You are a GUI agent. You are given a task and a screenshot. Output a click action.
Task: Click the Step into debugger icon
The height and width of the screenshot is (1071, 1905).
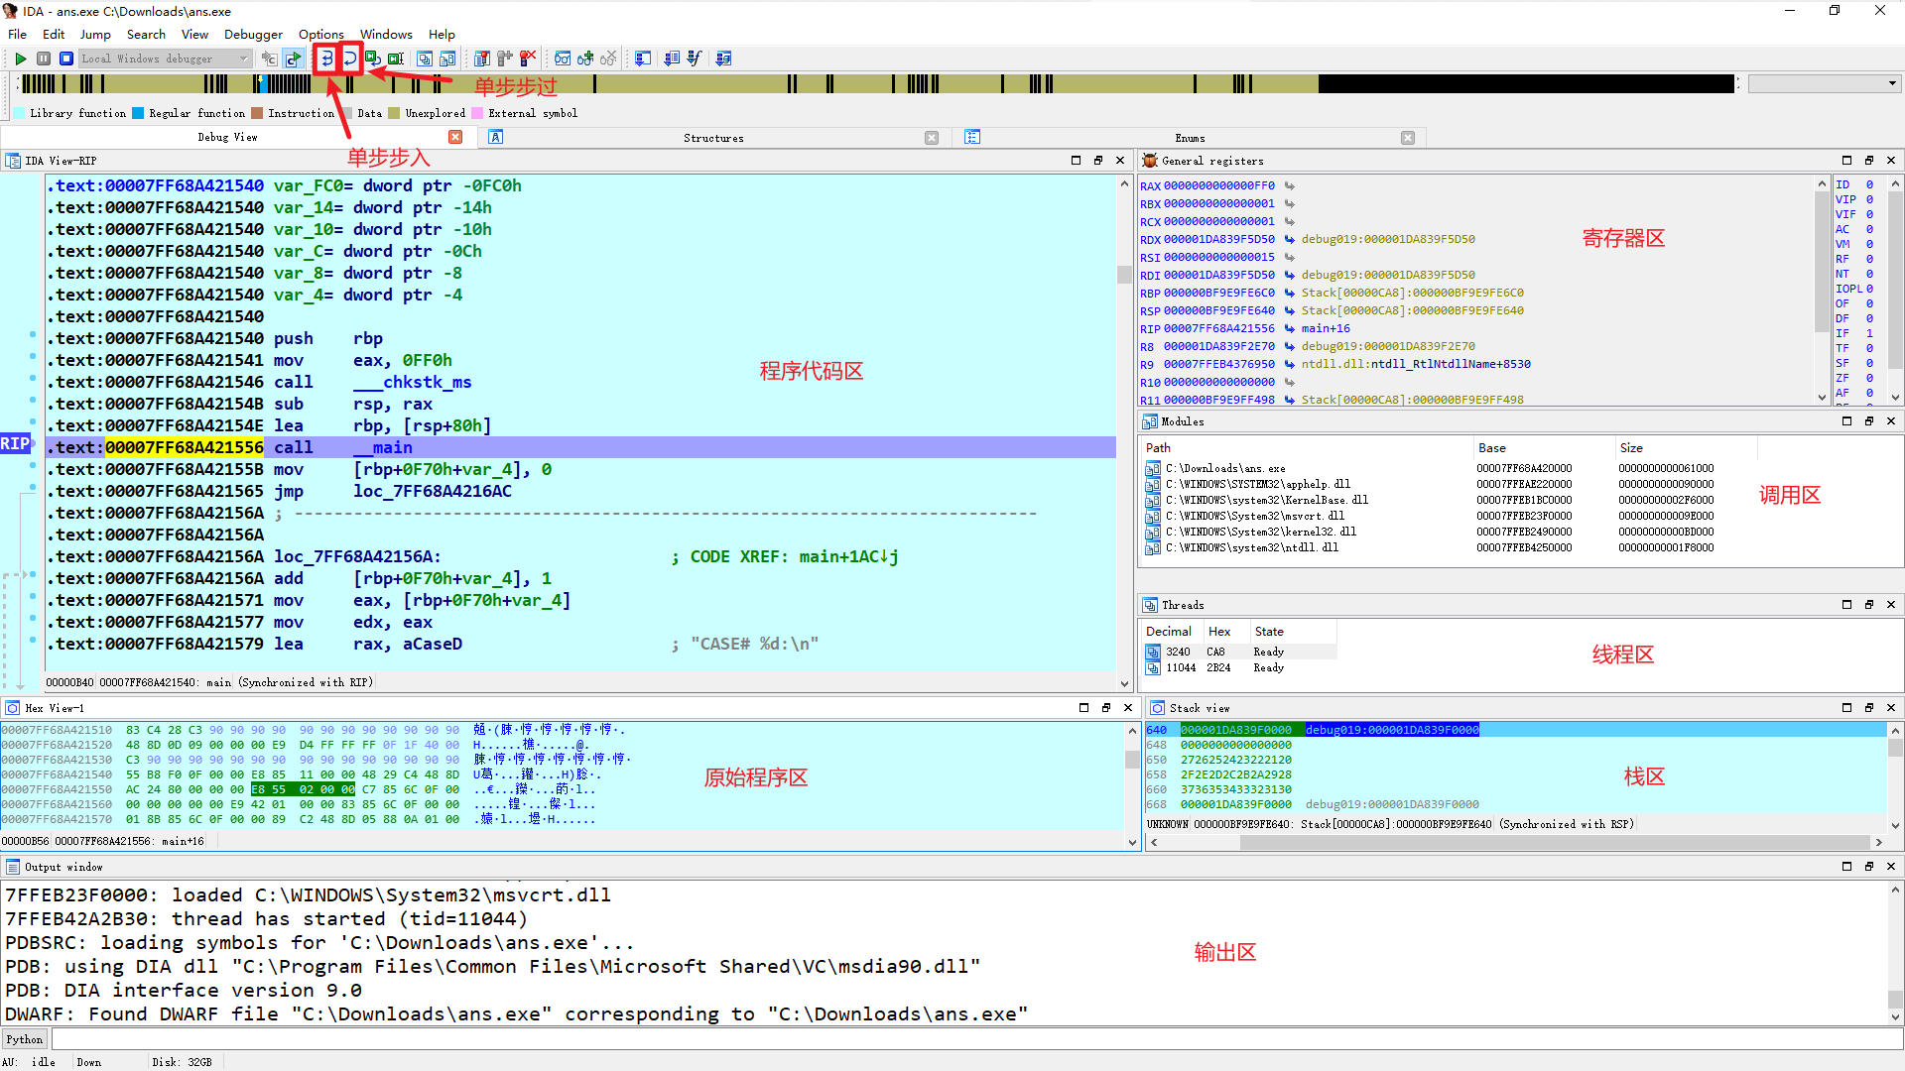tap(326, 59)
